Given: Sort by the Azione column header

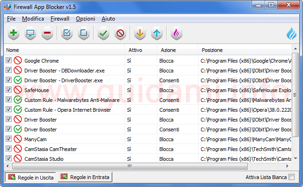Looking at the screenshot, I should (x=177, y=50).
